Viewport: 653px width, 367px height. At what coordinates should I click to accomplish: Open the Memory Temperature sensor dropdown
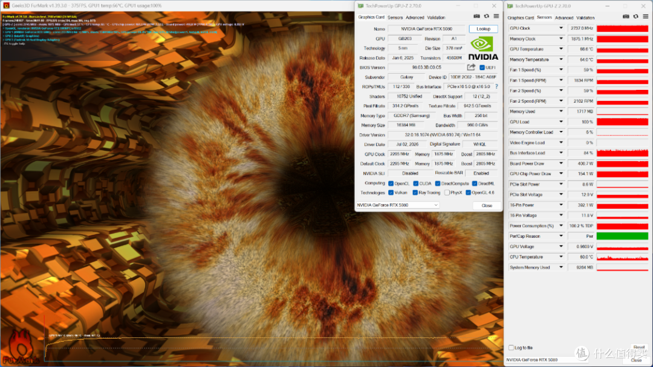[x=561, y=59]
